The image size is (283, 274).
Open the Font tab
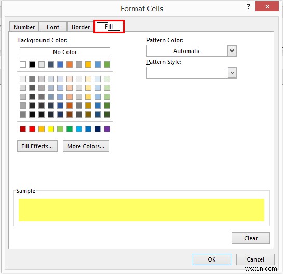click(x=53, y=27)
